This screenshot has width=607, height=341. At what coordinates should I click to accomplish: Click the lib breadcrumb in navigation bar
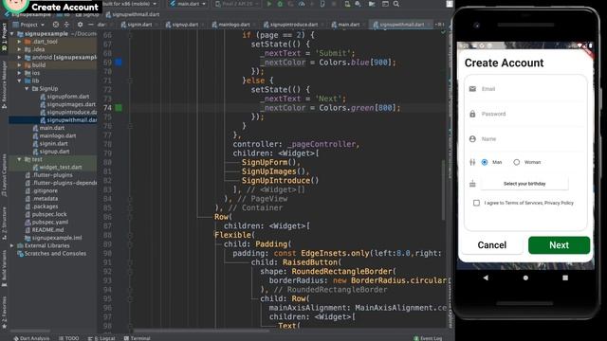(x=64, y=14)
